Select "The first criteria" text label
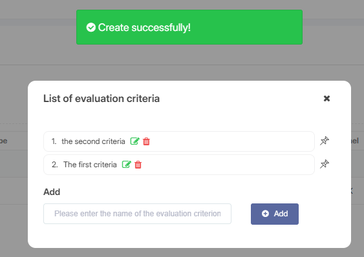The image size is (364, 257). (90, 165)
